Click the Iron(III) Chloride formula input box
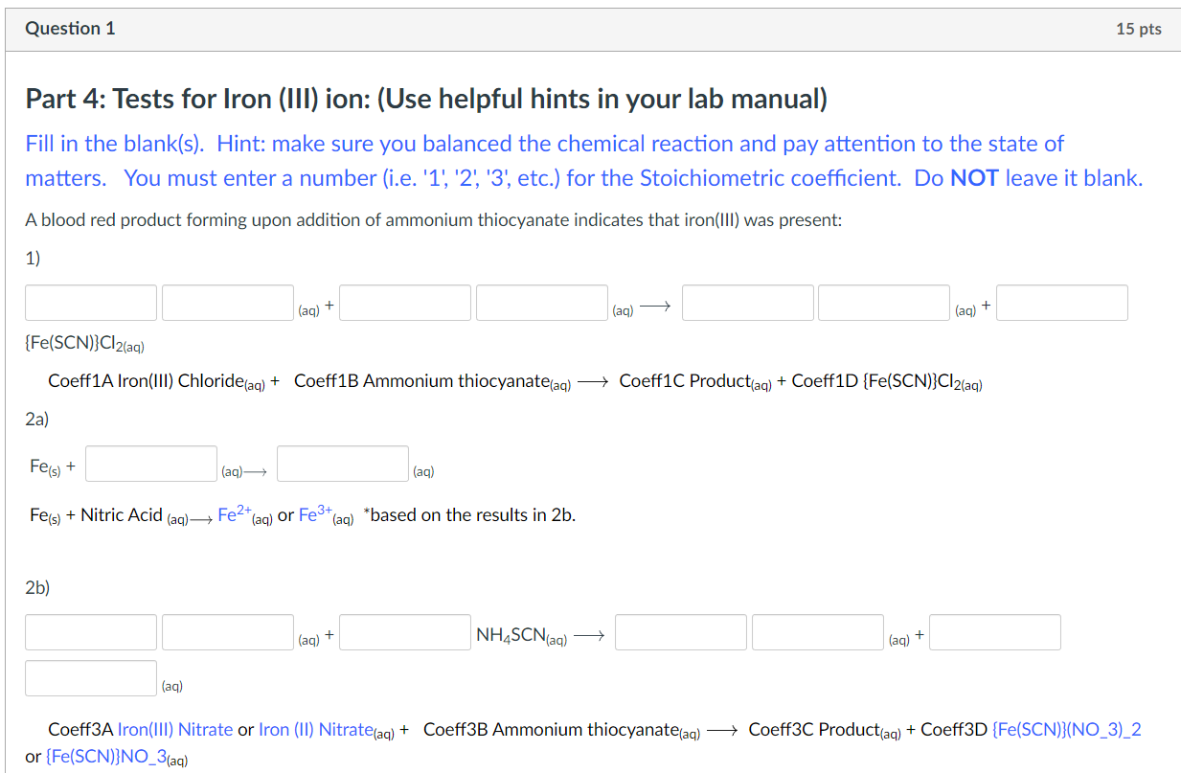The image size is (1181, 773). click(x=227, y=302)
